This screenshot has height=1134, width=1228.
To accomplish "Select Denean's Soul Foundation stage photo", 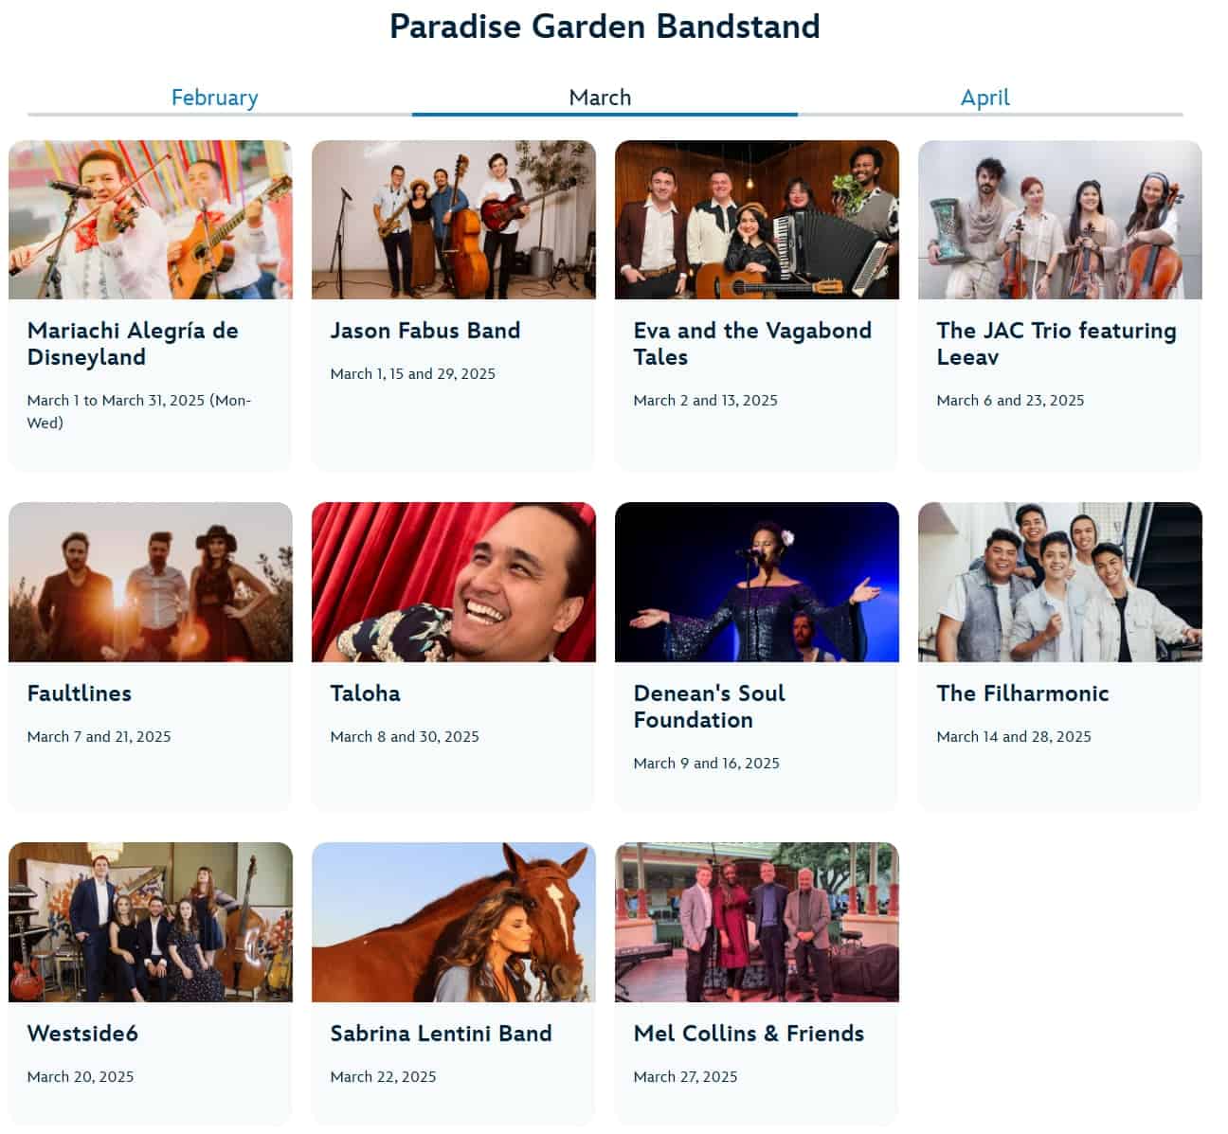I will coord(757,582).
